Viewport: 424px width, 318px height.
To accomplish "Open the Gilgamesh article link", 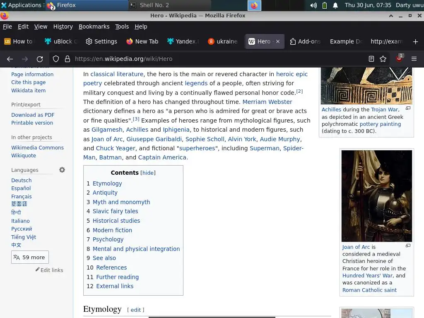I will click(x=107, y=130).
